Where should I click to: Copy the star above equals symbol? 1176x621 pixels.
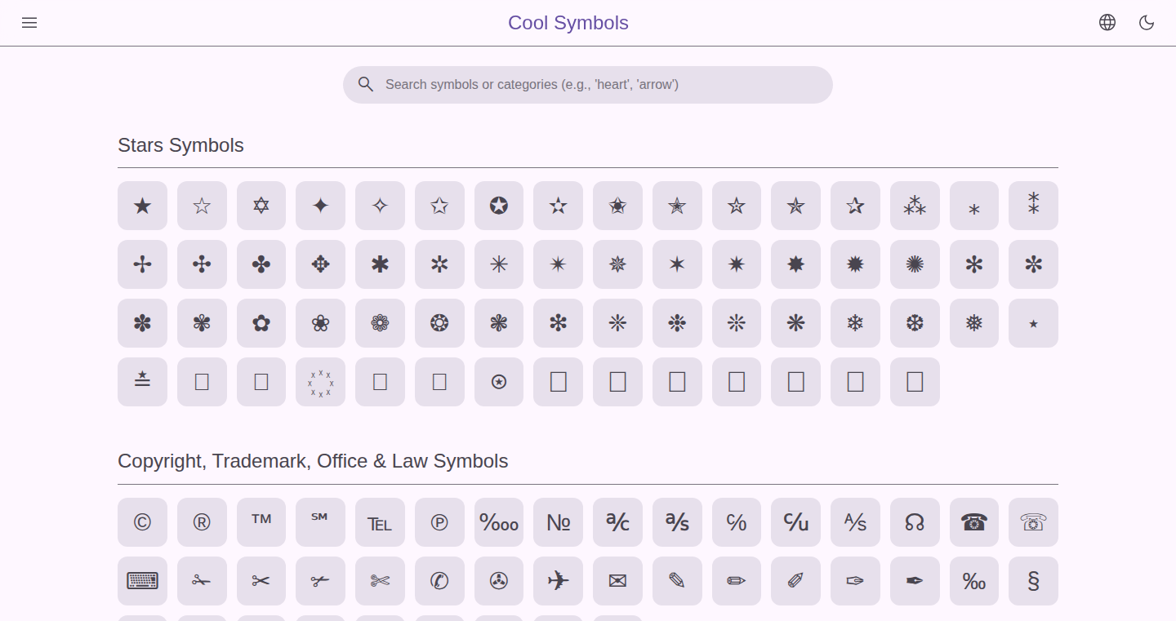click(142, 382)
